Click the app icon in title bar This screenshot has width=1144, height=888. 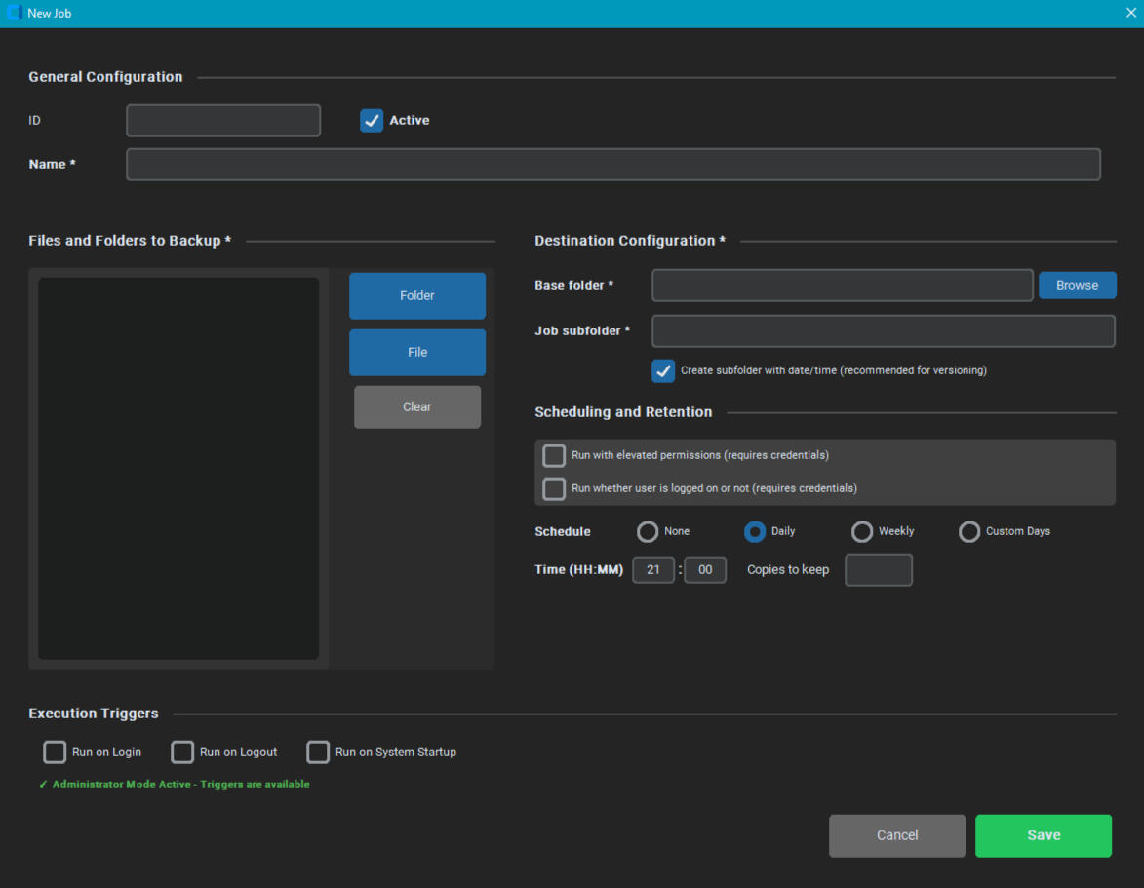pyautogui.click(x=14, y=14)
